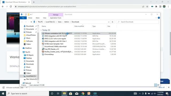The image size is (171, 96).
Task: Reload the VMware page in Chrome
Action: coord(11,6)
